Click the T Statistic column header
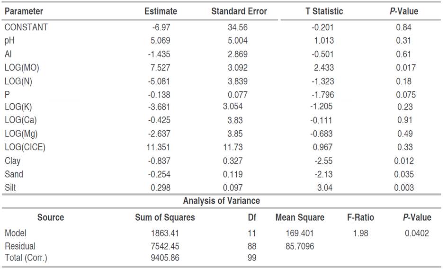 tap(324, 11)
